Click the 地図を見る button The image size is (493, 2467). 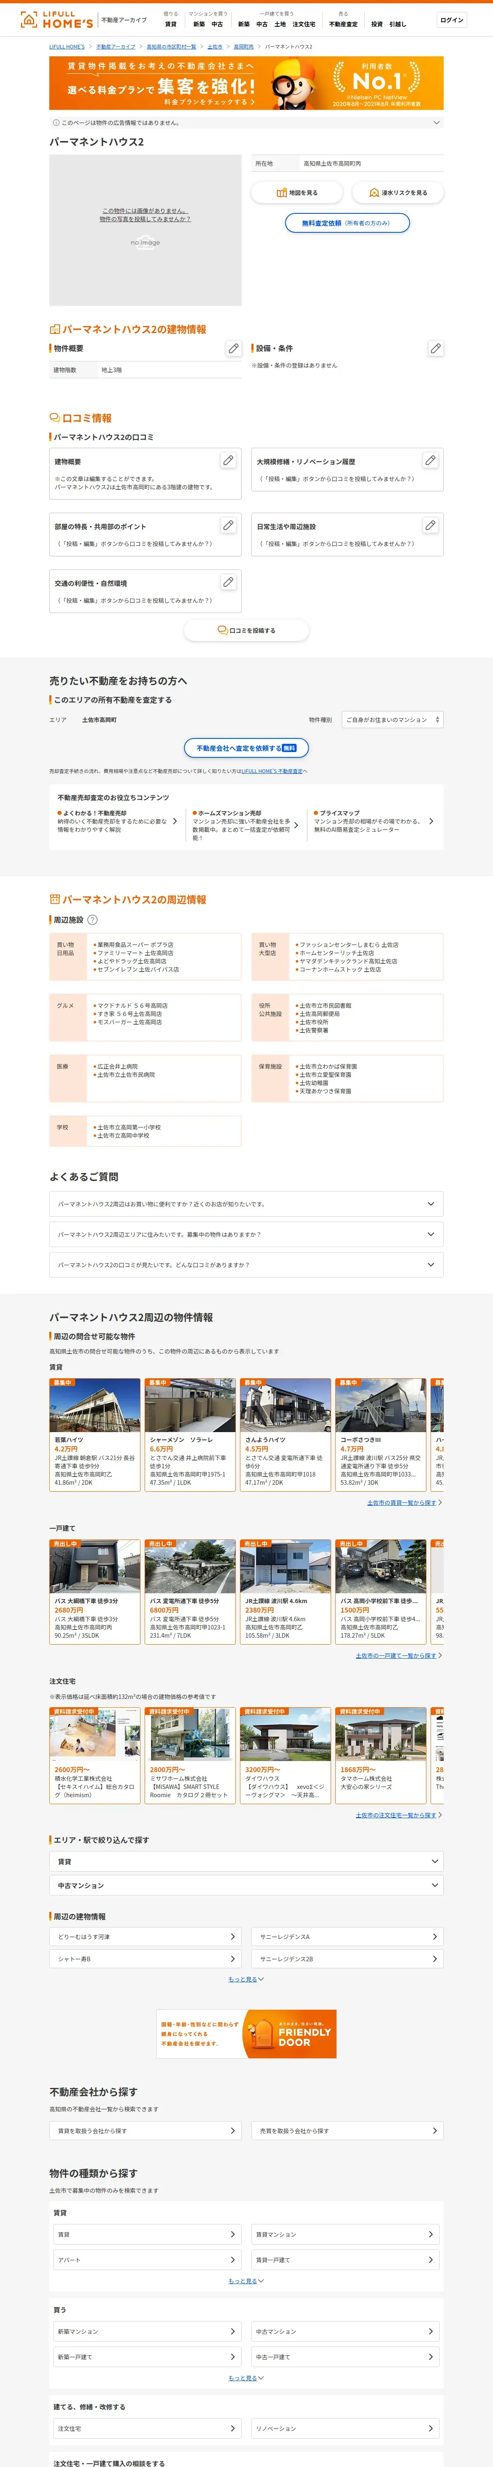pyautogui.click(x=297, y=192)
